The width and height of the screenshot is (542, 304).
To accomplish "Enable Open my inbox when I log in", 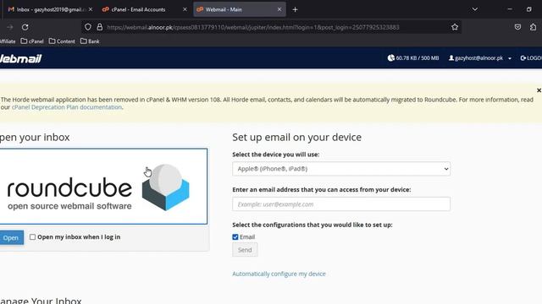I will click(32, 237).
